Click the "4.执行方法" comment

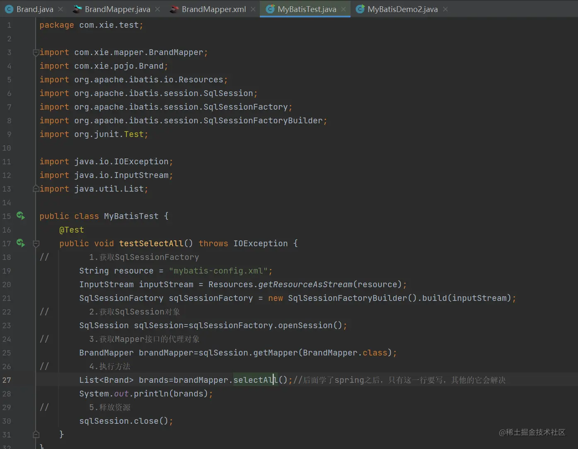click(x=110, y=366)
